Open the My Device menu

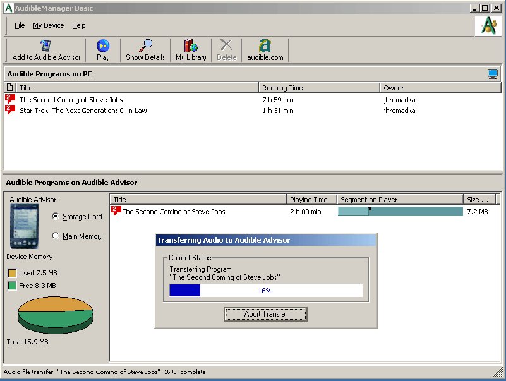click(x=49, y=25)
